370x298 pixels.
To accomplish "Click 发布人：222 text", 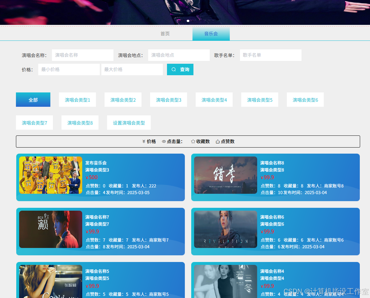I will tap(144, 186).
